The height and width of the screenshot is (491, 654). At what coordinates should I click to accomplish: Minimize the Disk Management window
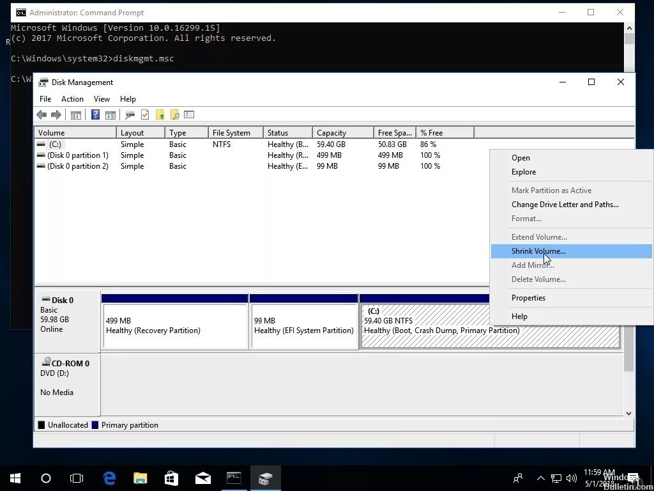563,82
